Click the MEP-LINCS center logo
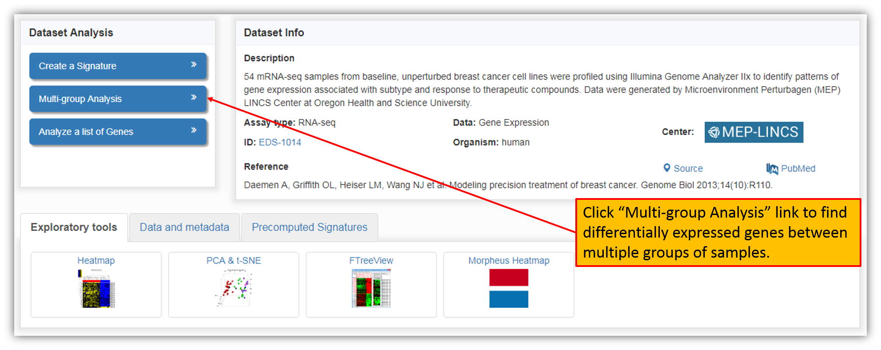The height and width of the screenshot is (350, 881). pos(754,132)
